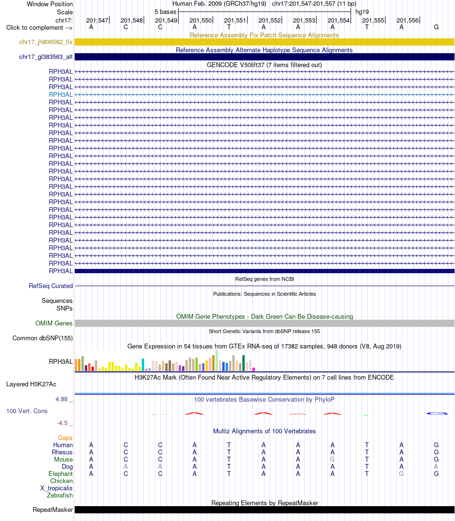Click the 'Sequences' track label

[57, 301]
